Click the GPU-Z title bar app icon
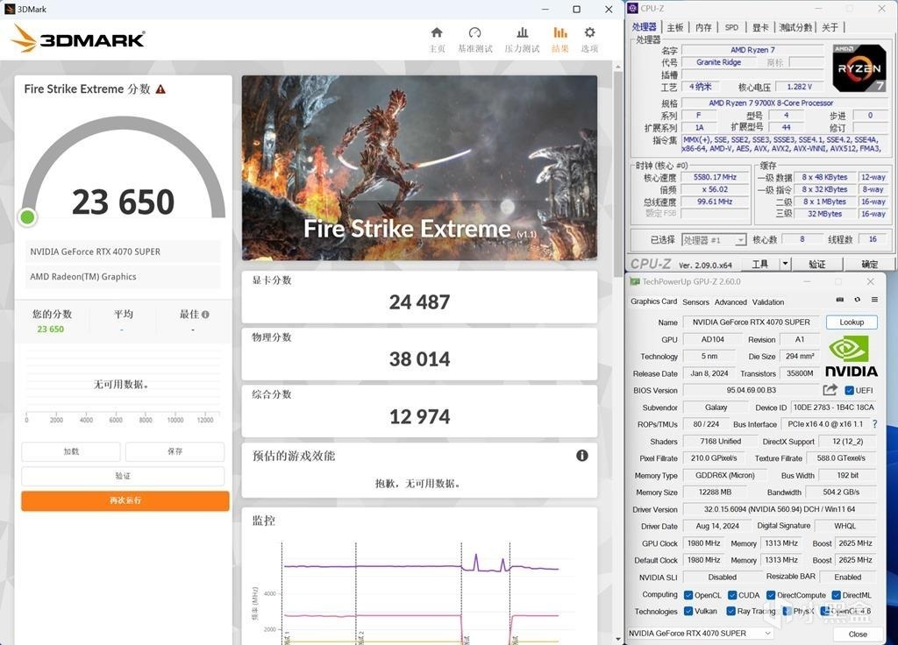This screenshot has height=645, width=898. [635, 281]
